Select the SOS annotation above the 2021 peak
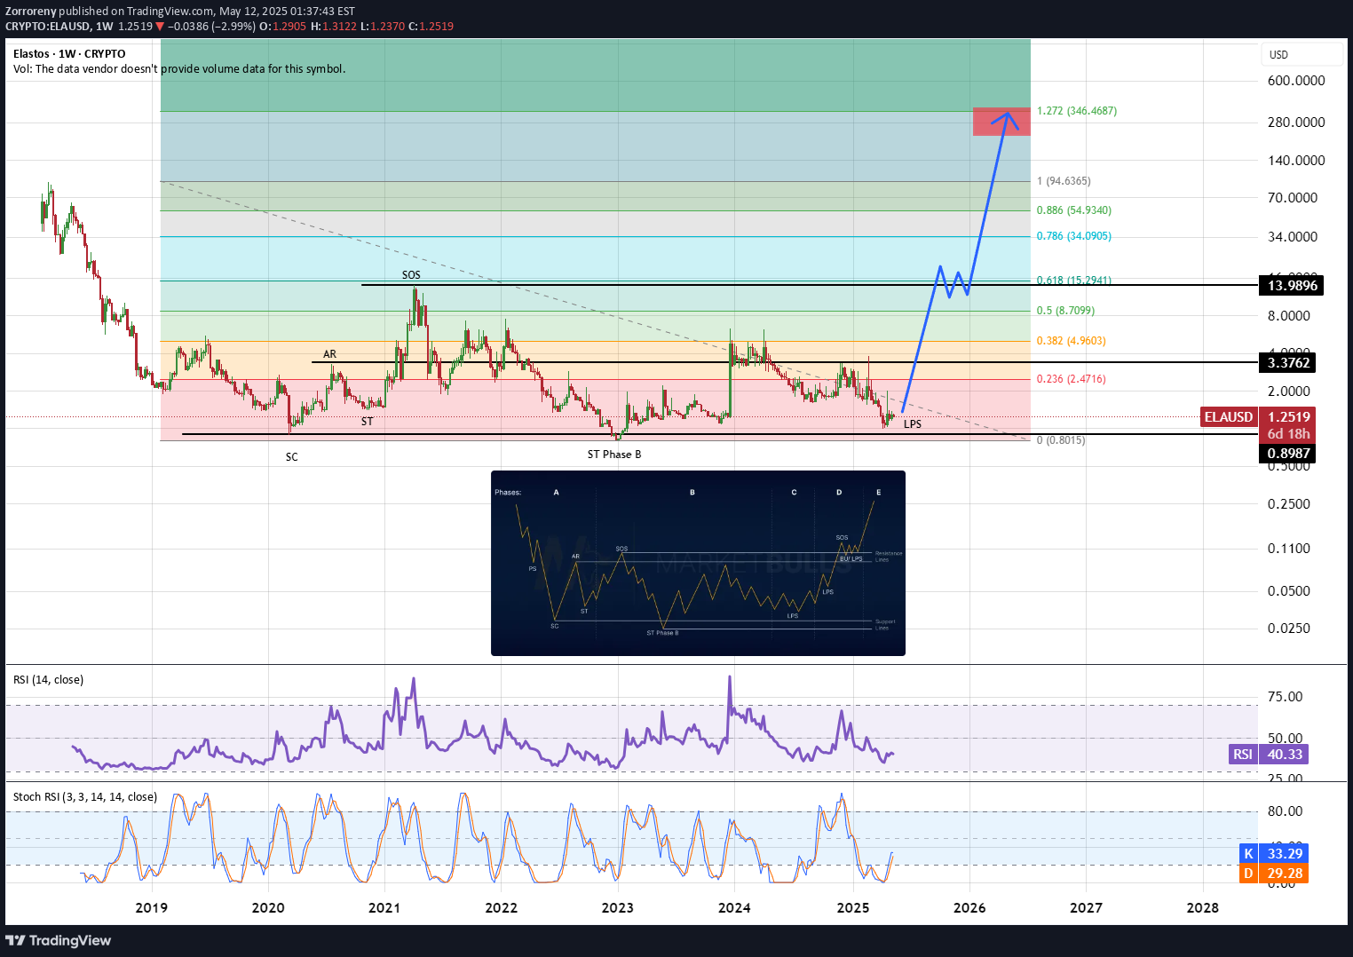Viewport: 1353px width, 957px height. pos(411,275)
